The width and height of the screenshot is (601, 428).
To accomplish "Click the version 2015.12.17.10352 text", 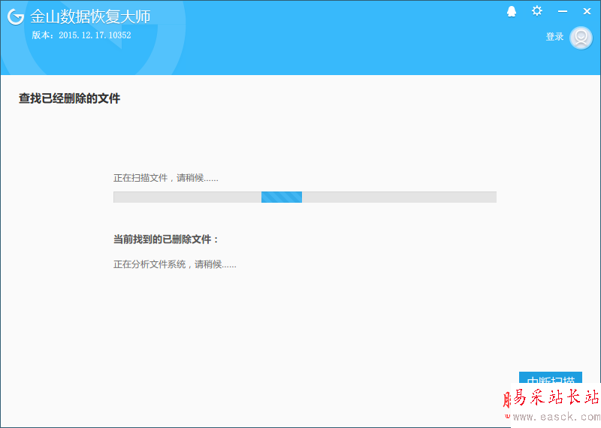I will [81, 35].
